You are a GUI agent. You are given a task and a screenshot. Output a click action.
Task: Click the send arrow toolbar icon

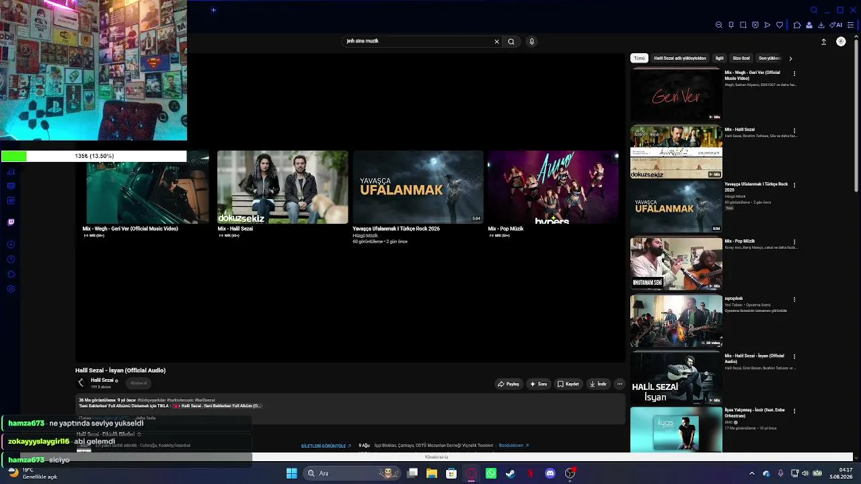768,25
